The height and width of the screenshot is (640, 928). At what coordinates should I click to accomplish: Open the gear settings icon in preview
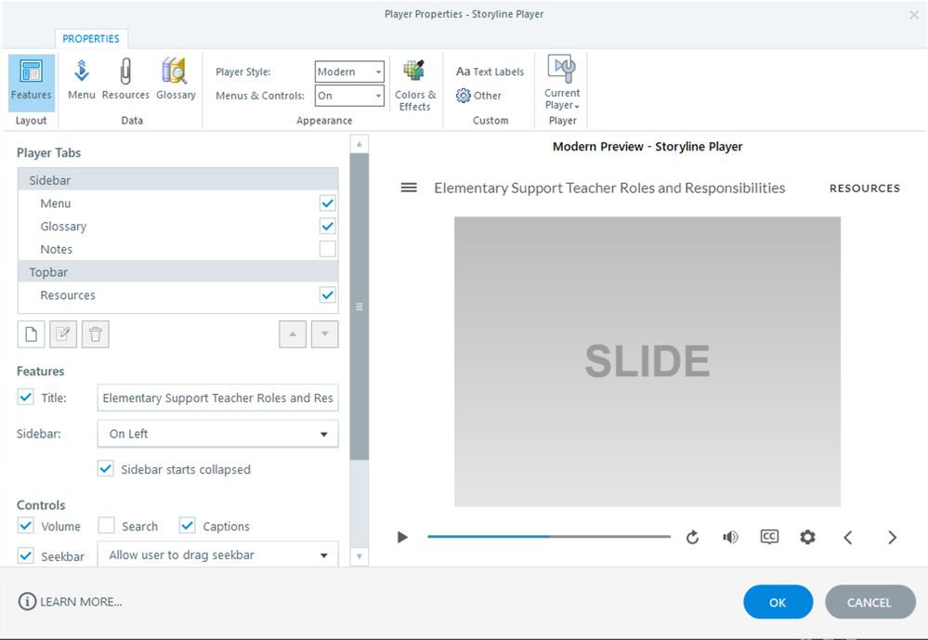[808, 537]
